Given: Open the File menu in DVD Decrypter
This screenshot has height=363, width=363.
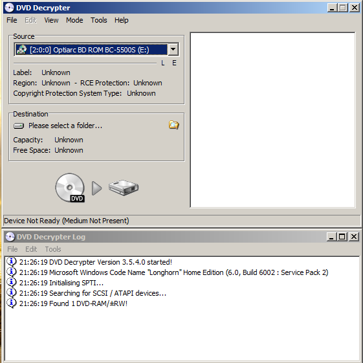Looking at the screenshot, I should [x=12, y=20].
